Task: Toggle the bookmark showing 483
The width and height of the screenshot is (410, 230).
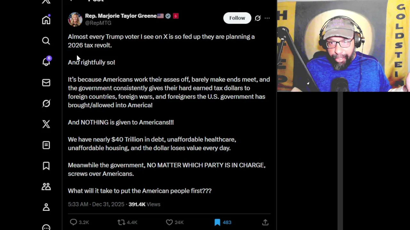Action: (217, 222)
